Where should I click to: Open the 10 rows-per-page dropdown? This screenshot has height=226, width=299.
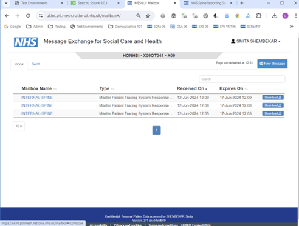point(19,126)
